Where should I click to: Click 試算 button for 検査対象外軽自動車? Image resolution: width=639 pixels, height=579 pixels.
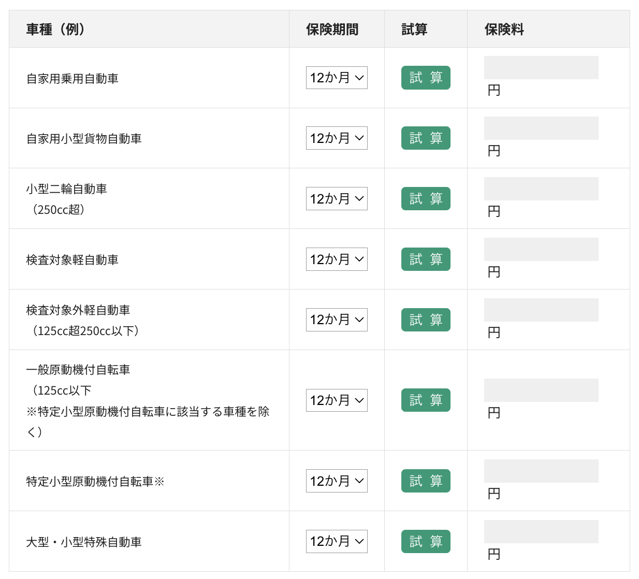pos(426,320)
